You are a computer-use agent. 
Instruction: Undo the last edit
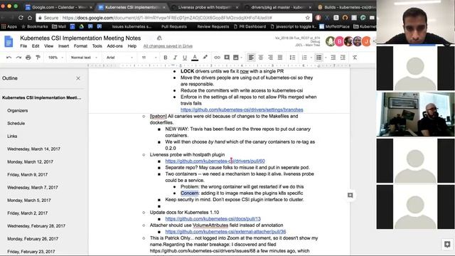(9, 58)
